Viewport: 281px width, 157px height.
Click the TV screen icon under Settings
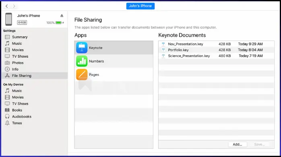(x=7, y=56)
